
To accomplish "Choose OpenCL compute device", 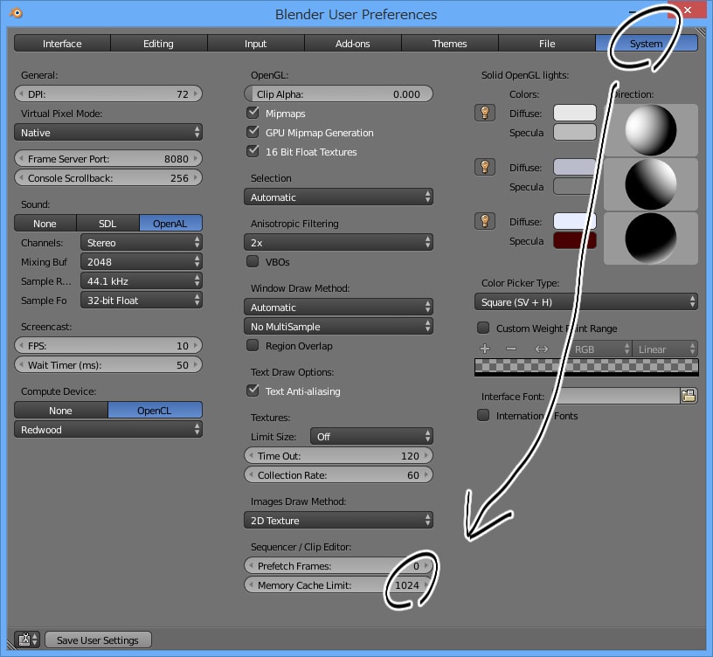I will [155, 410].
